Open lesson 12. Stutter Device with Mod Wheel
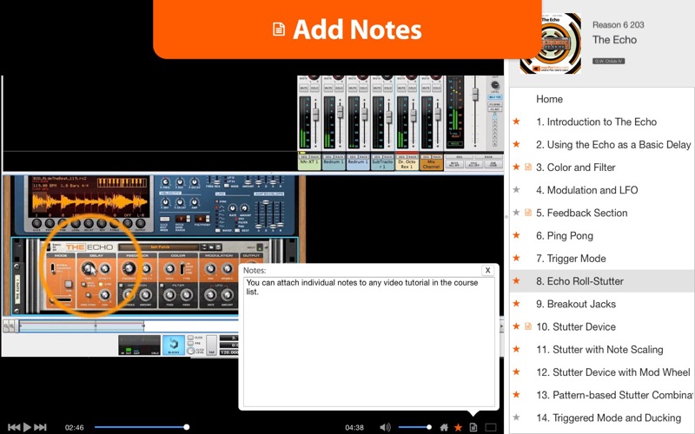Screen dimensions: 695x434 tap(613, 372)
